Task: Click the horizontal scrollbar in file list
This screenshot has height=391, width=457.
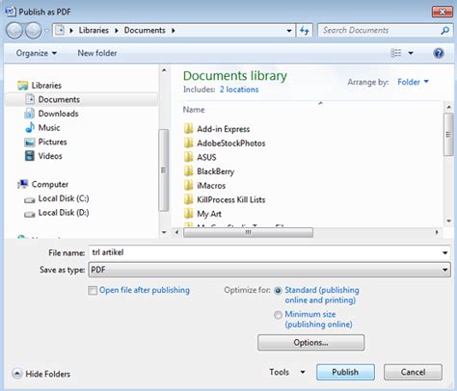Action: click(248, 232)
